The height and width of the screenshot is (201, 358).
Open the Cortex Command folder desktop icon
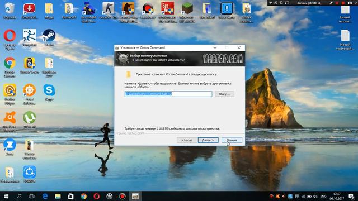tap(246, 12)
